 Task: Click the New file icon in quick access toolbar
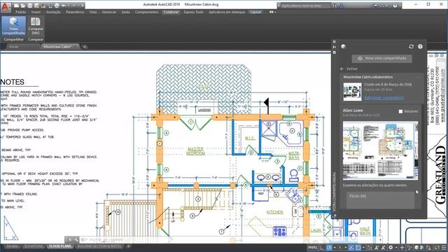[17, 6]
